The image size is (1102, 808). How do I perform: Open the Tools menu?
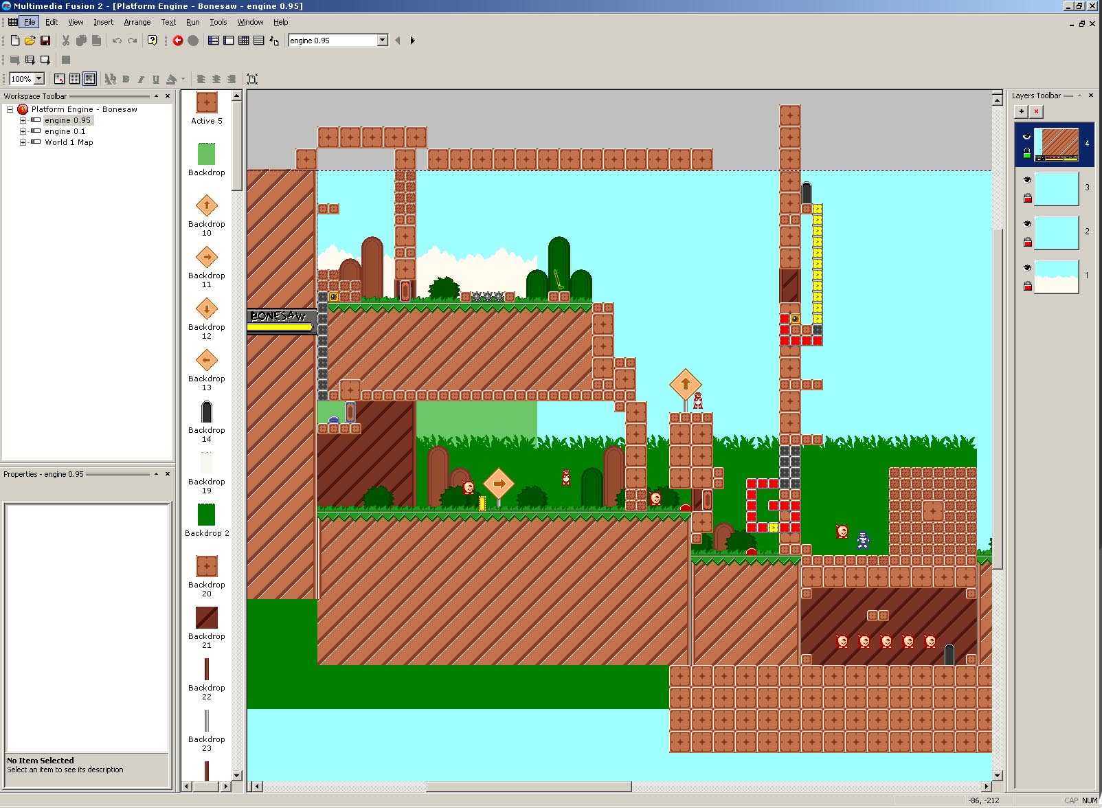coord(218,22)
